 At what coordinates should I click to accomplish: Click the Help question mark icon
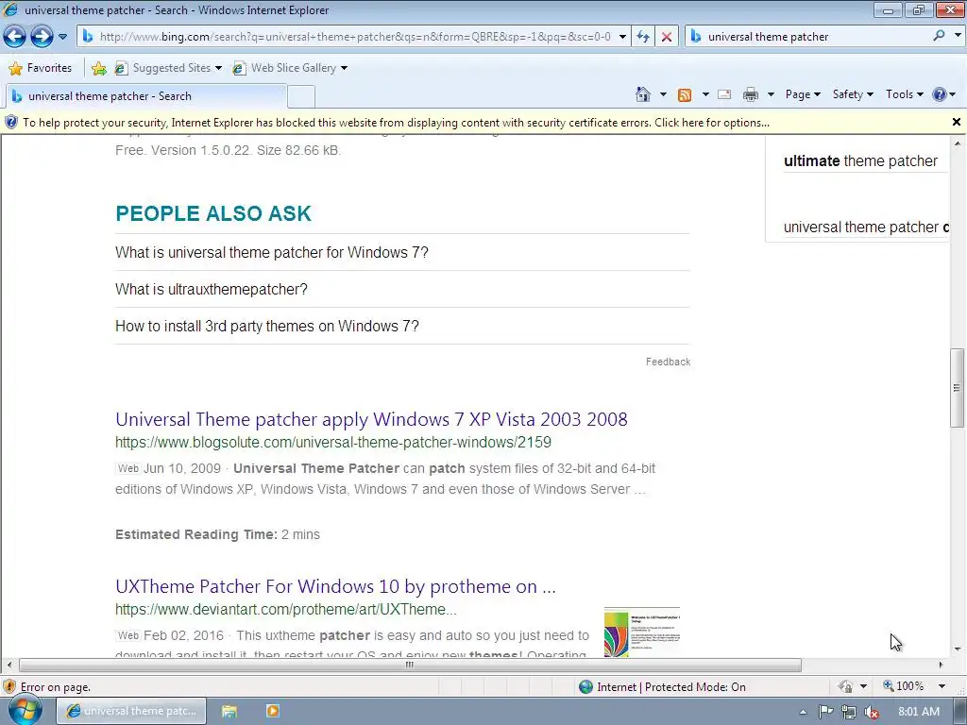(940, 94)
